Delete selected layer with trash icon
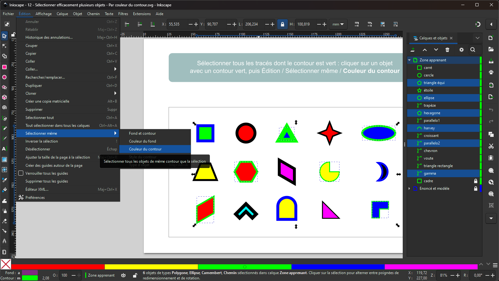 click(447, 50)
